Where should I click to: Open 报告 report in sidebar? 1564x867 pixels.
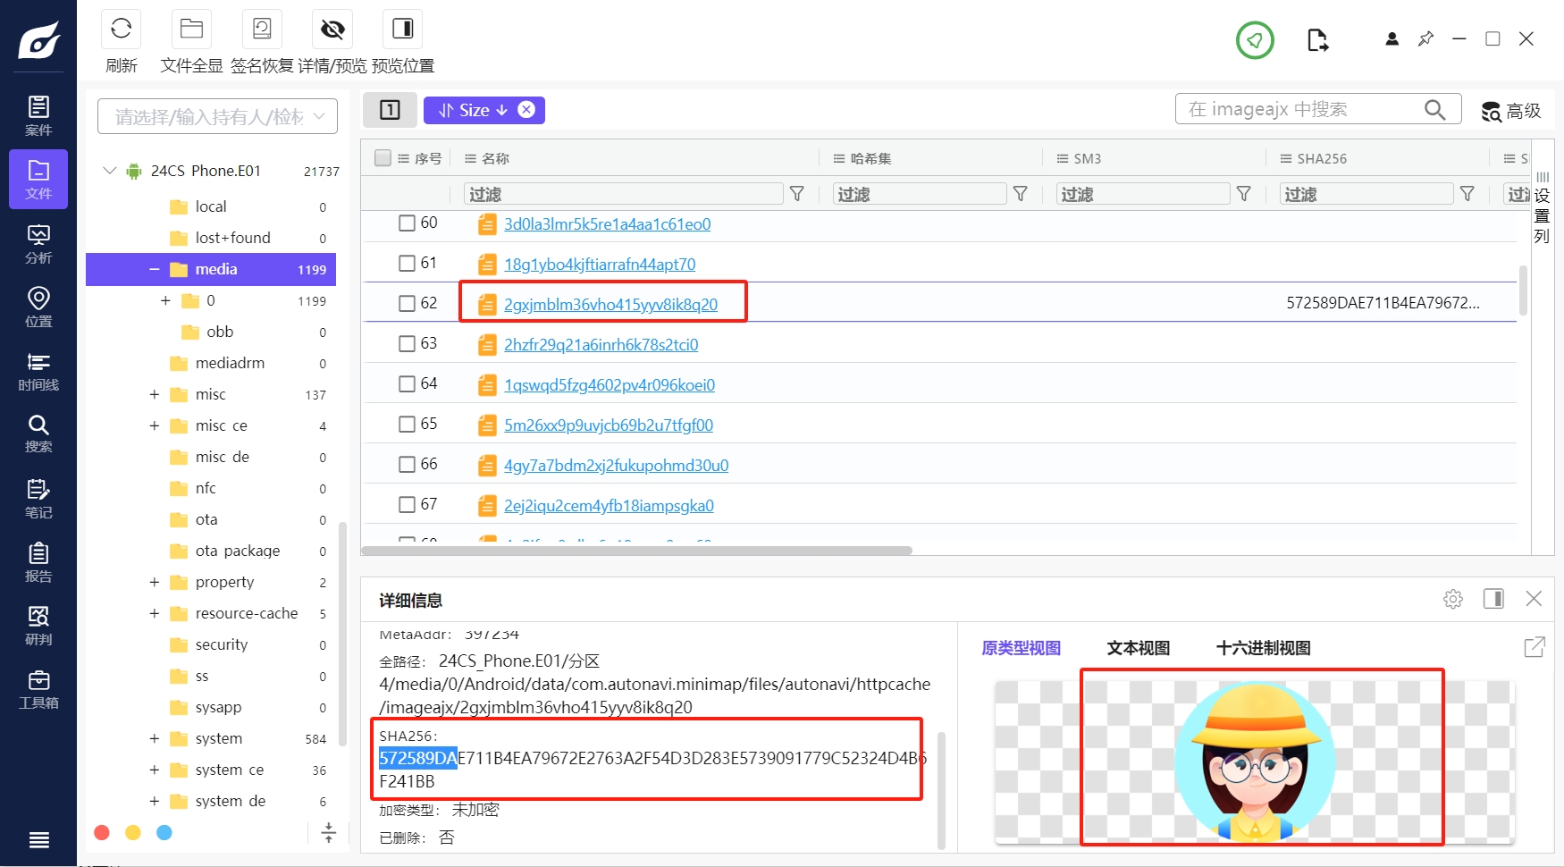coord(38,561)
